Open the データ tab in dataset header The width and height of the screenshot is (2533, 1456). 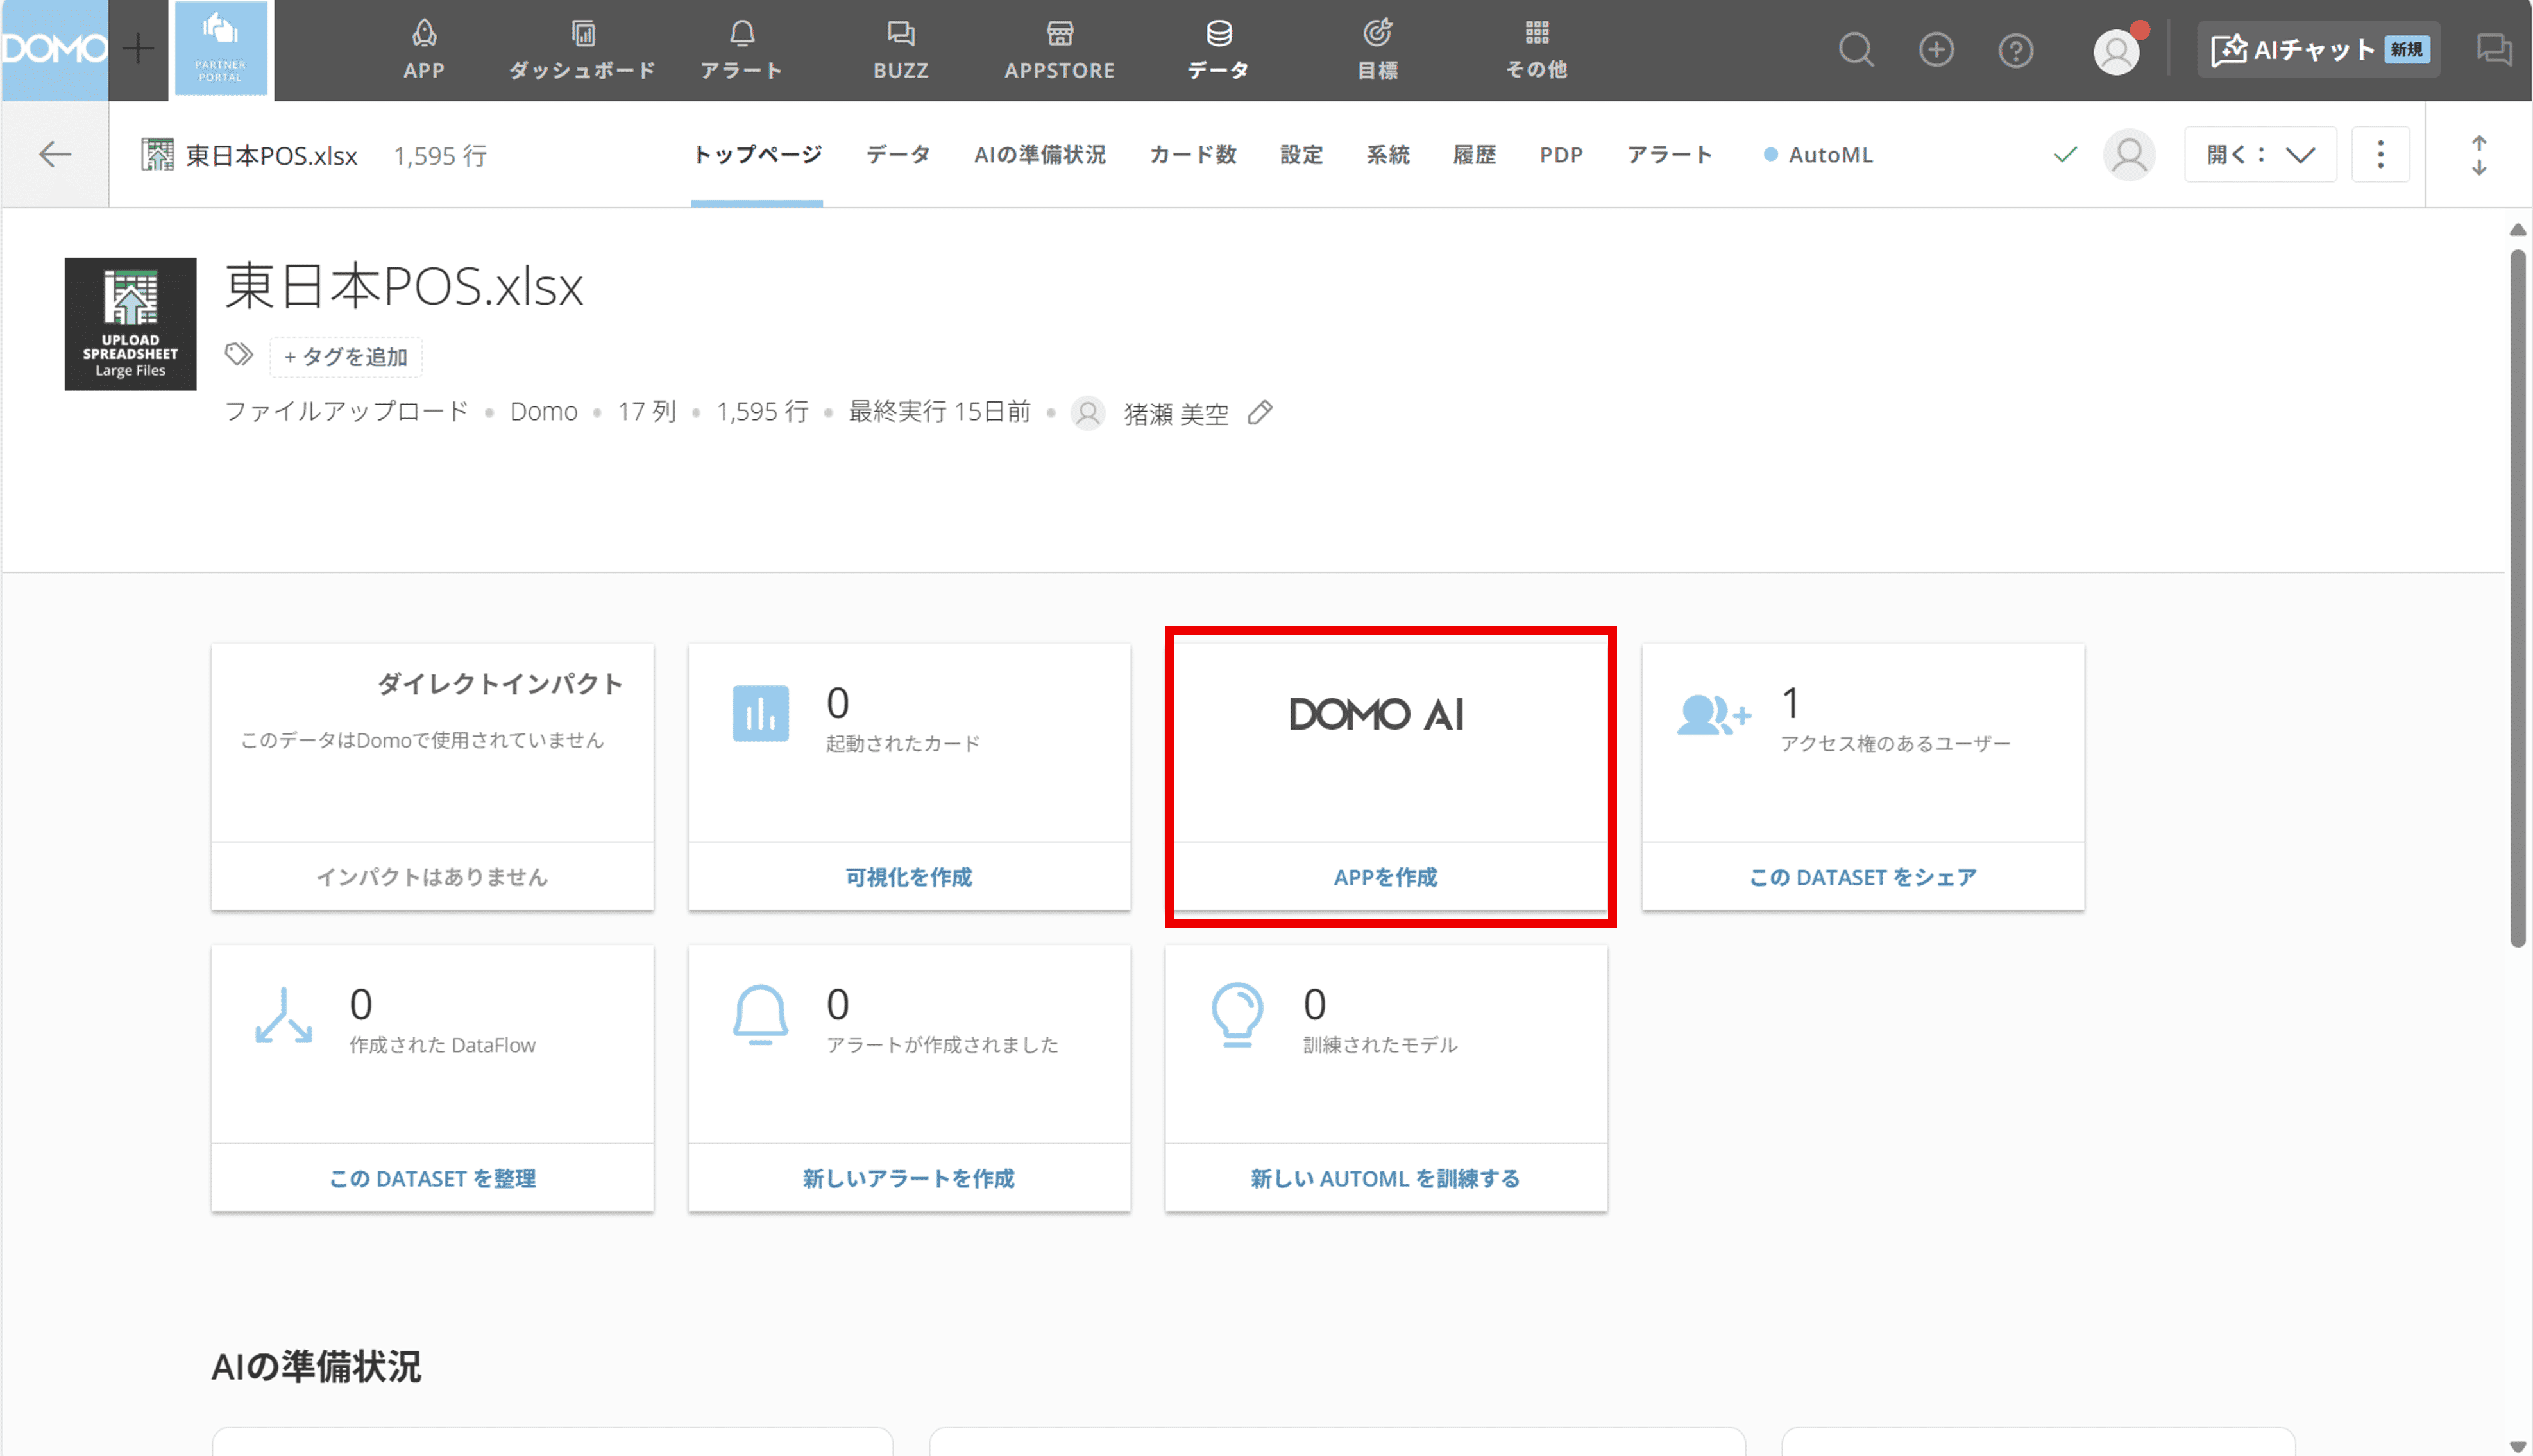[x=897, y=155]
